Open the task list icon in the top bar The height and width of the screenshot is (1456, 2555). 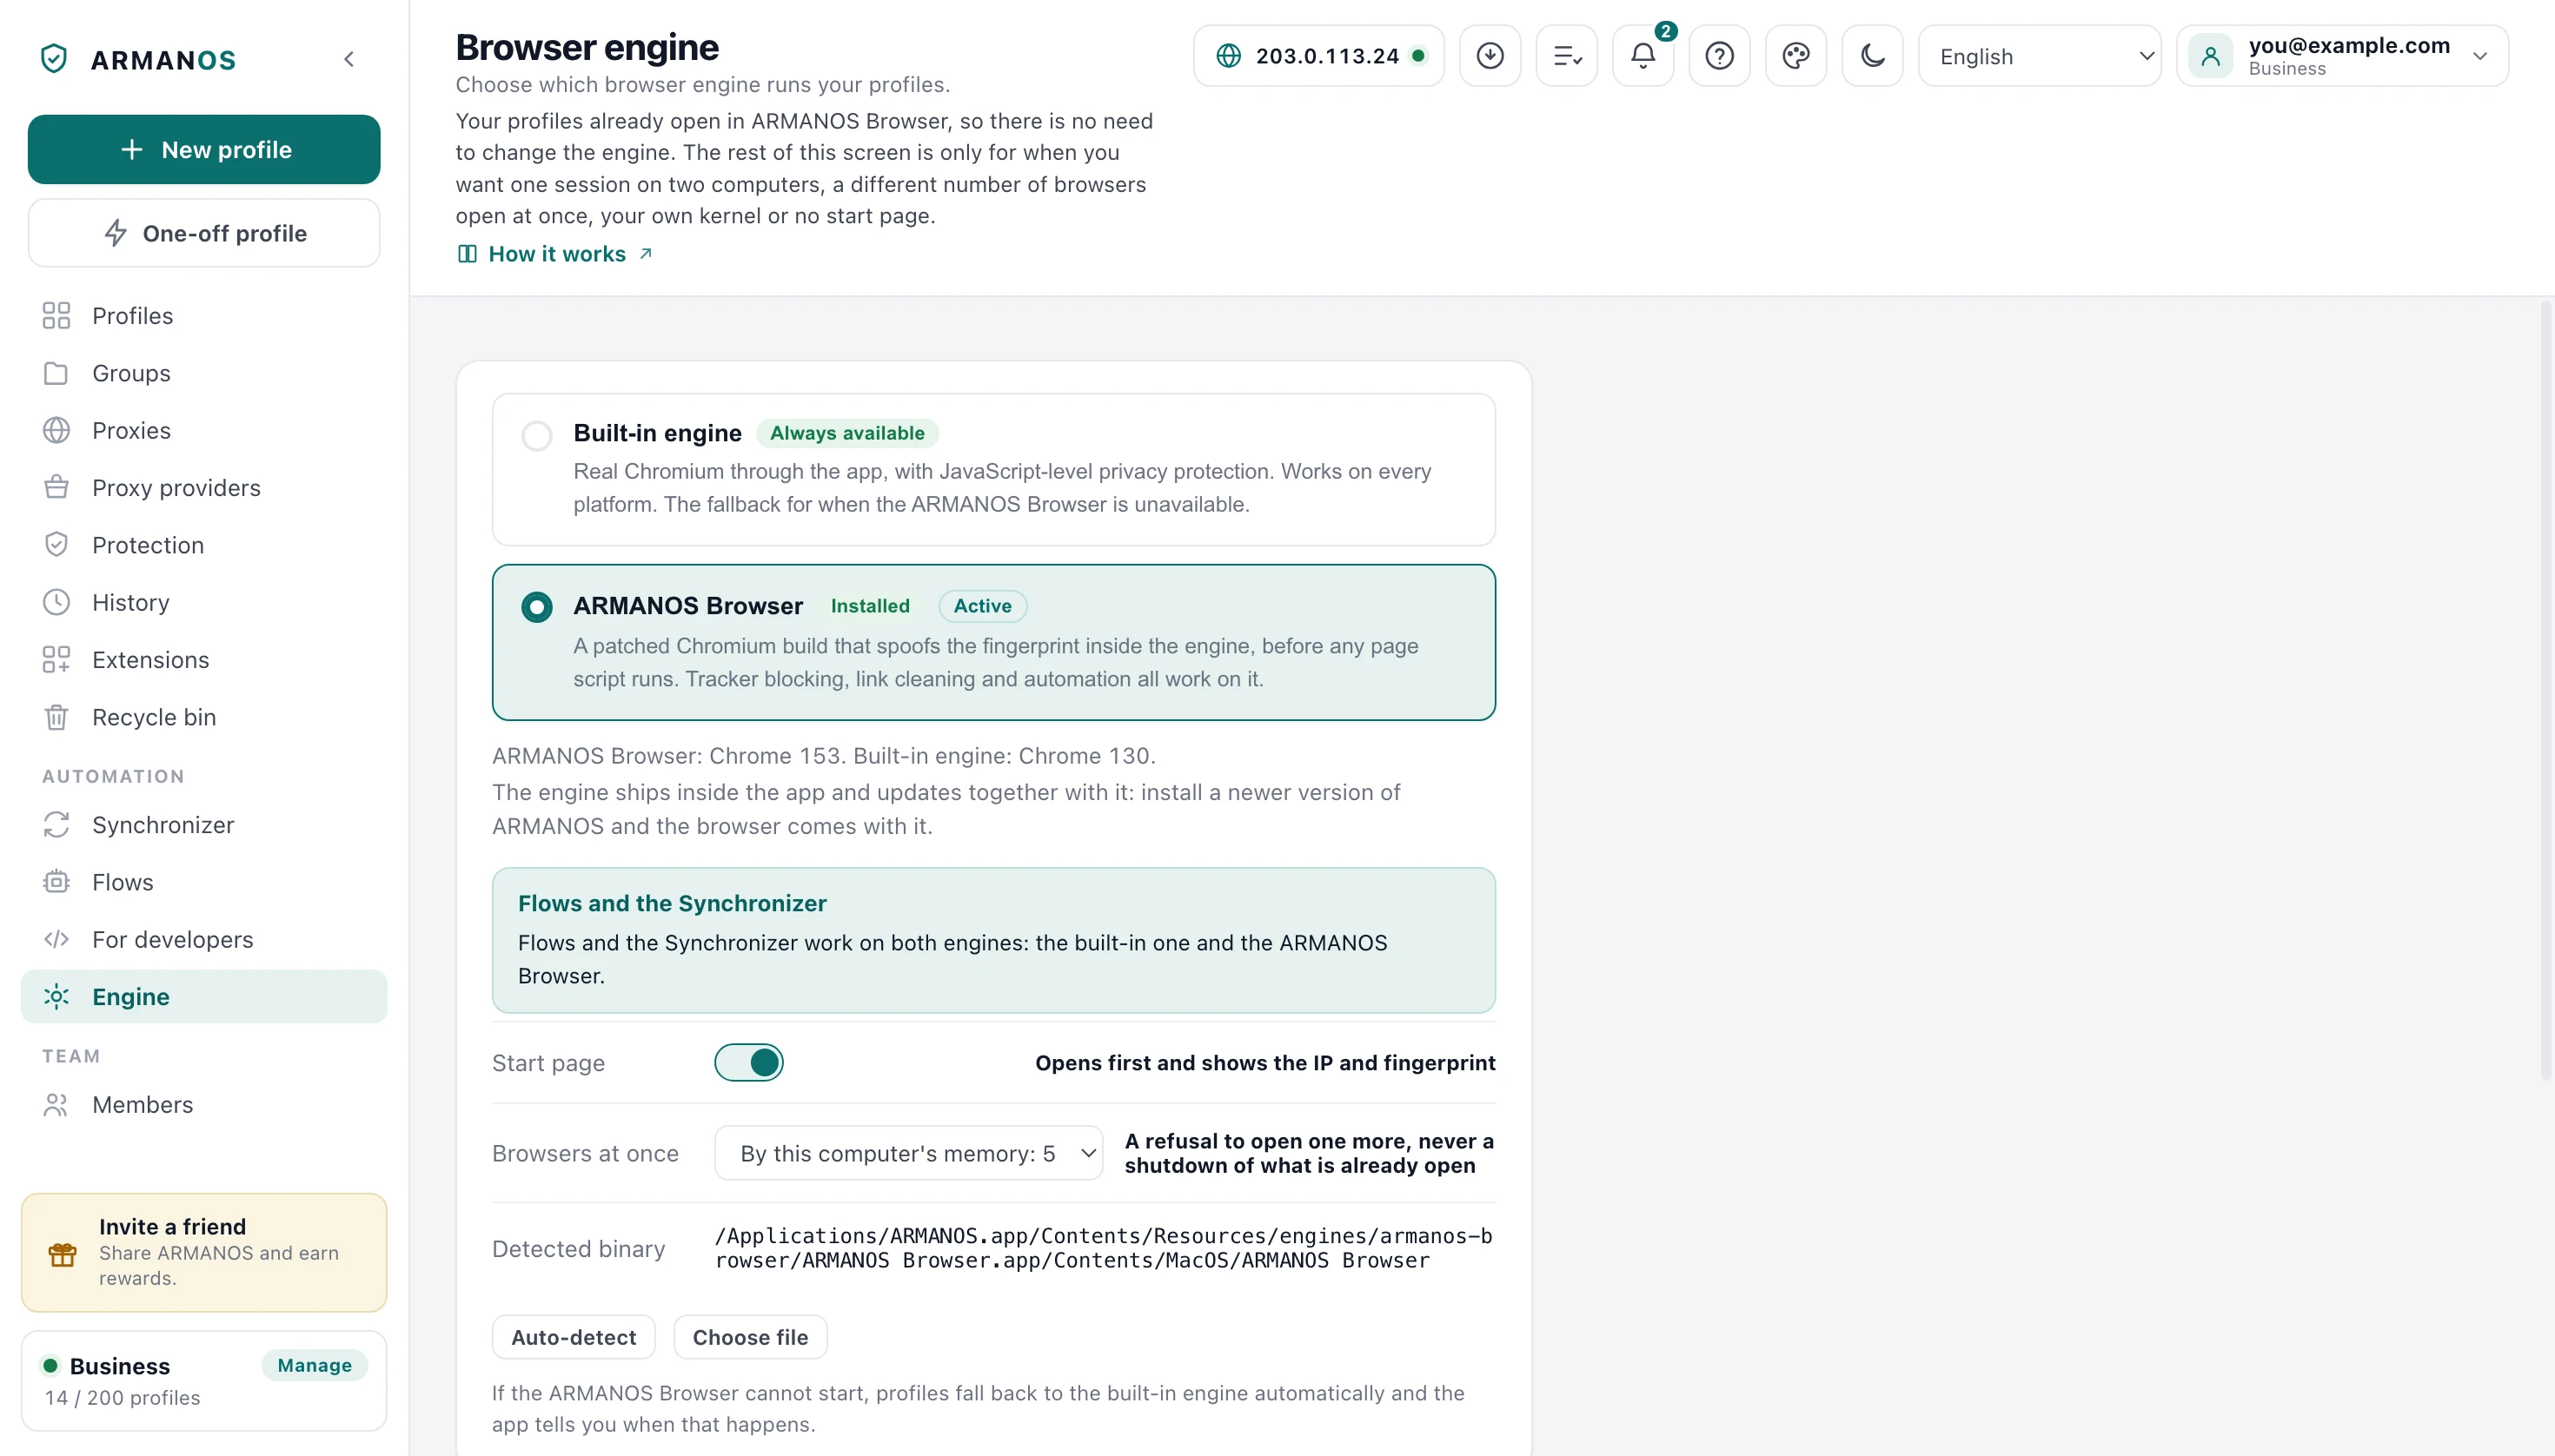pyautogui.click(x=1567, y=56)
